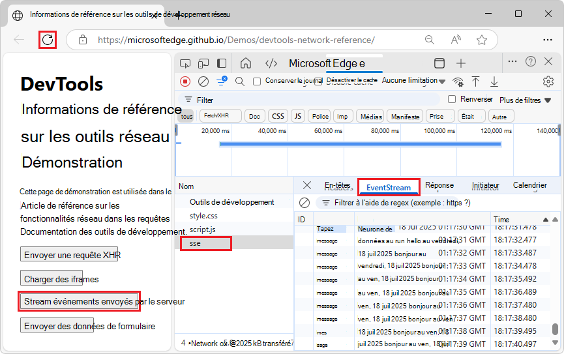
Task: Click the browser refresh button
Action: coord(47,40)
